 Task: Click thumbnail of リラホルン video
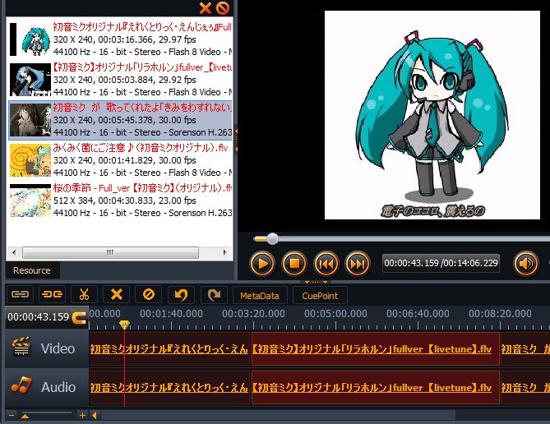[x=30, y=80]
